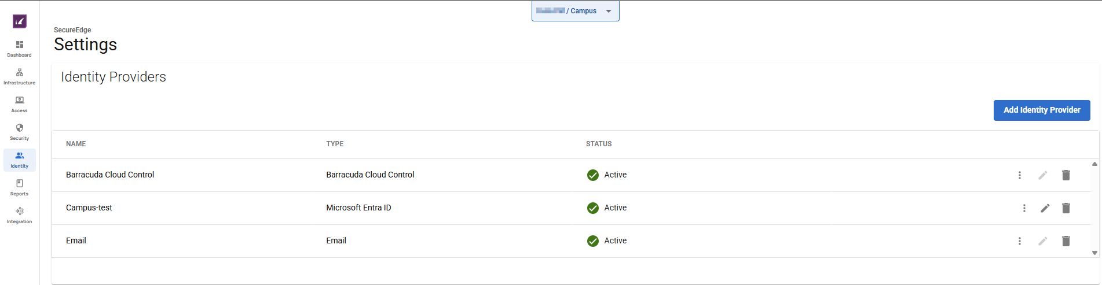Open the Reports section
Viewport: 1102px width, 285px height.
click(20, 187)
